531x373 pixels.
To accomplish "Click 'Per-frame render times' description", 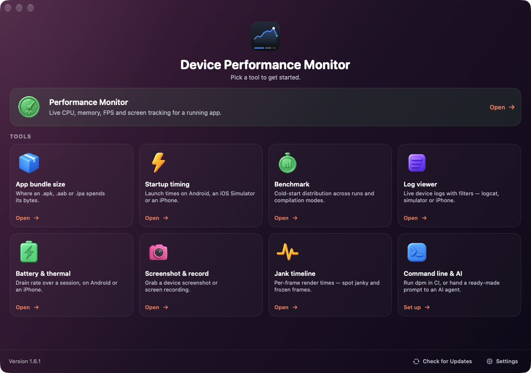I will click(327, 286).
